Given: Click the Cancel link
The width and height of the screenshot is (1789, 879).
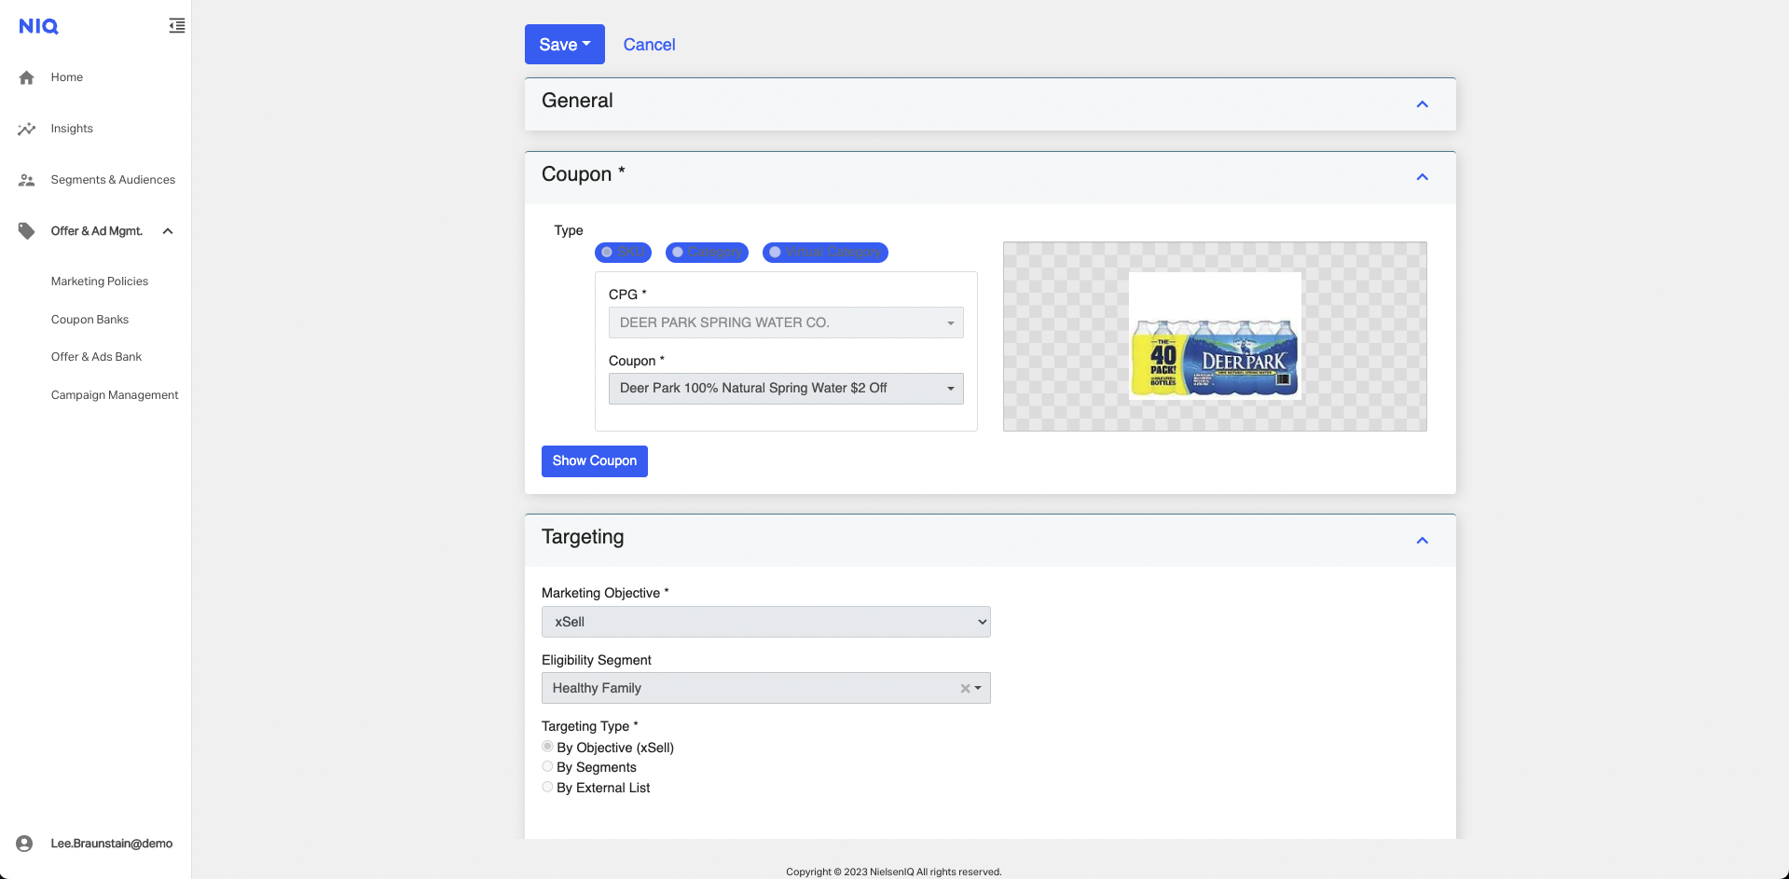Looking at the screenshot, I should tap(649, 45).
